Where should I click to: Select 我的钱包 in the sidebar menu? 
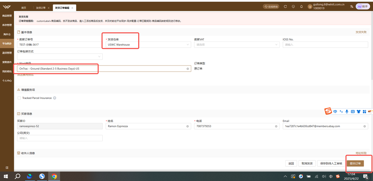7,71
